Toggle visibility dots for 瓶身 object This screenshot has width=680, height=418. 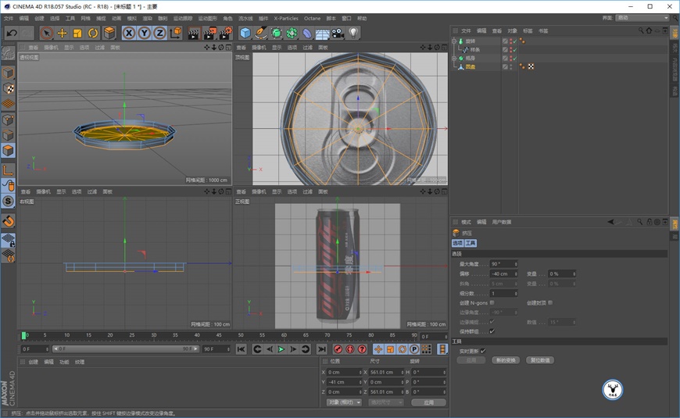pyautogui.click(x=511, y=58)
